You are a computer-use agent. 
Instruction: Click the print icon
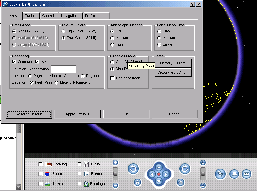click(x=234, y=174)
